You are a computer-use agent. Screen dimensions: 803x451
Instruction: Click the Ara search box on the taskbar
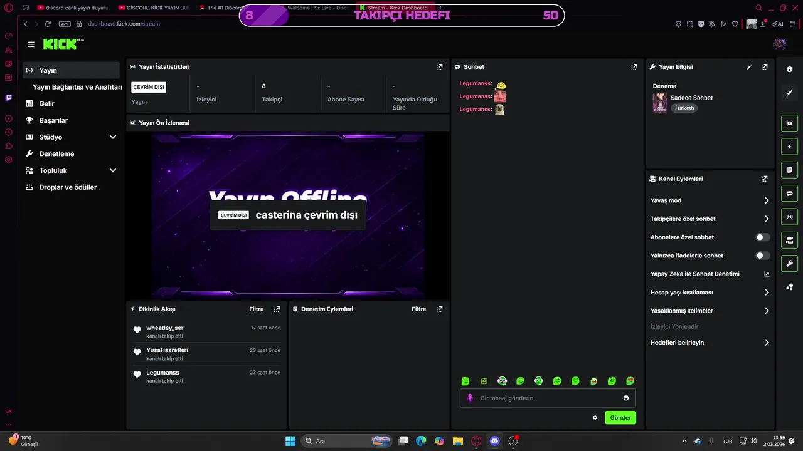[346, 441]
